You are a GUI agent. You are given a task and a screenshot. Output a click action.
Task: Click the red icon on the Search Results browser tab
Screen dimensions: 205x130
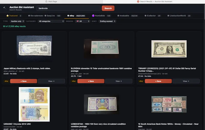tap(138, 2)
